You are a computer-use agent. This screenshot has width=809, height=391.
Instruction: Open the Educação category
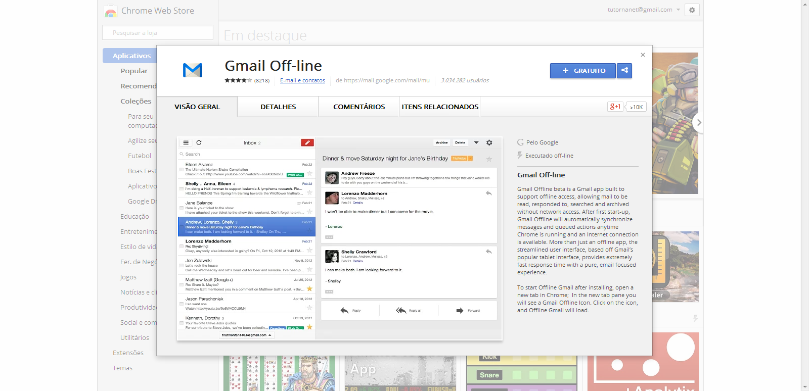[x=134, y=216]
